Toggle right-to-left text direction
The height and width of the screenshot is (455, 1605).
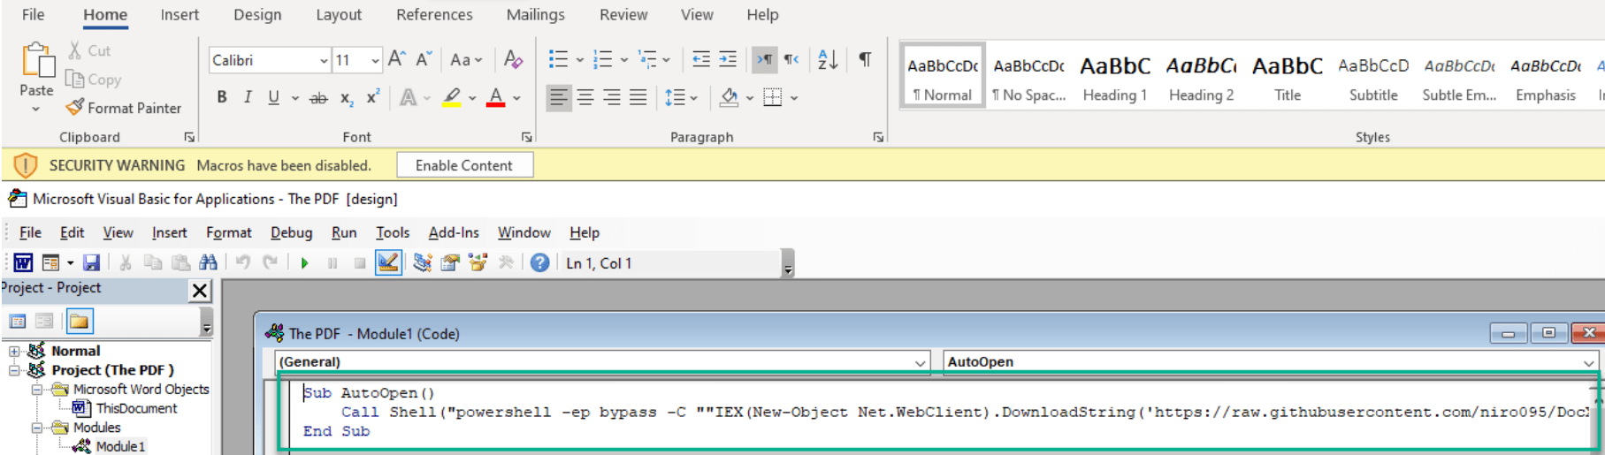click(x=791, y=59)
